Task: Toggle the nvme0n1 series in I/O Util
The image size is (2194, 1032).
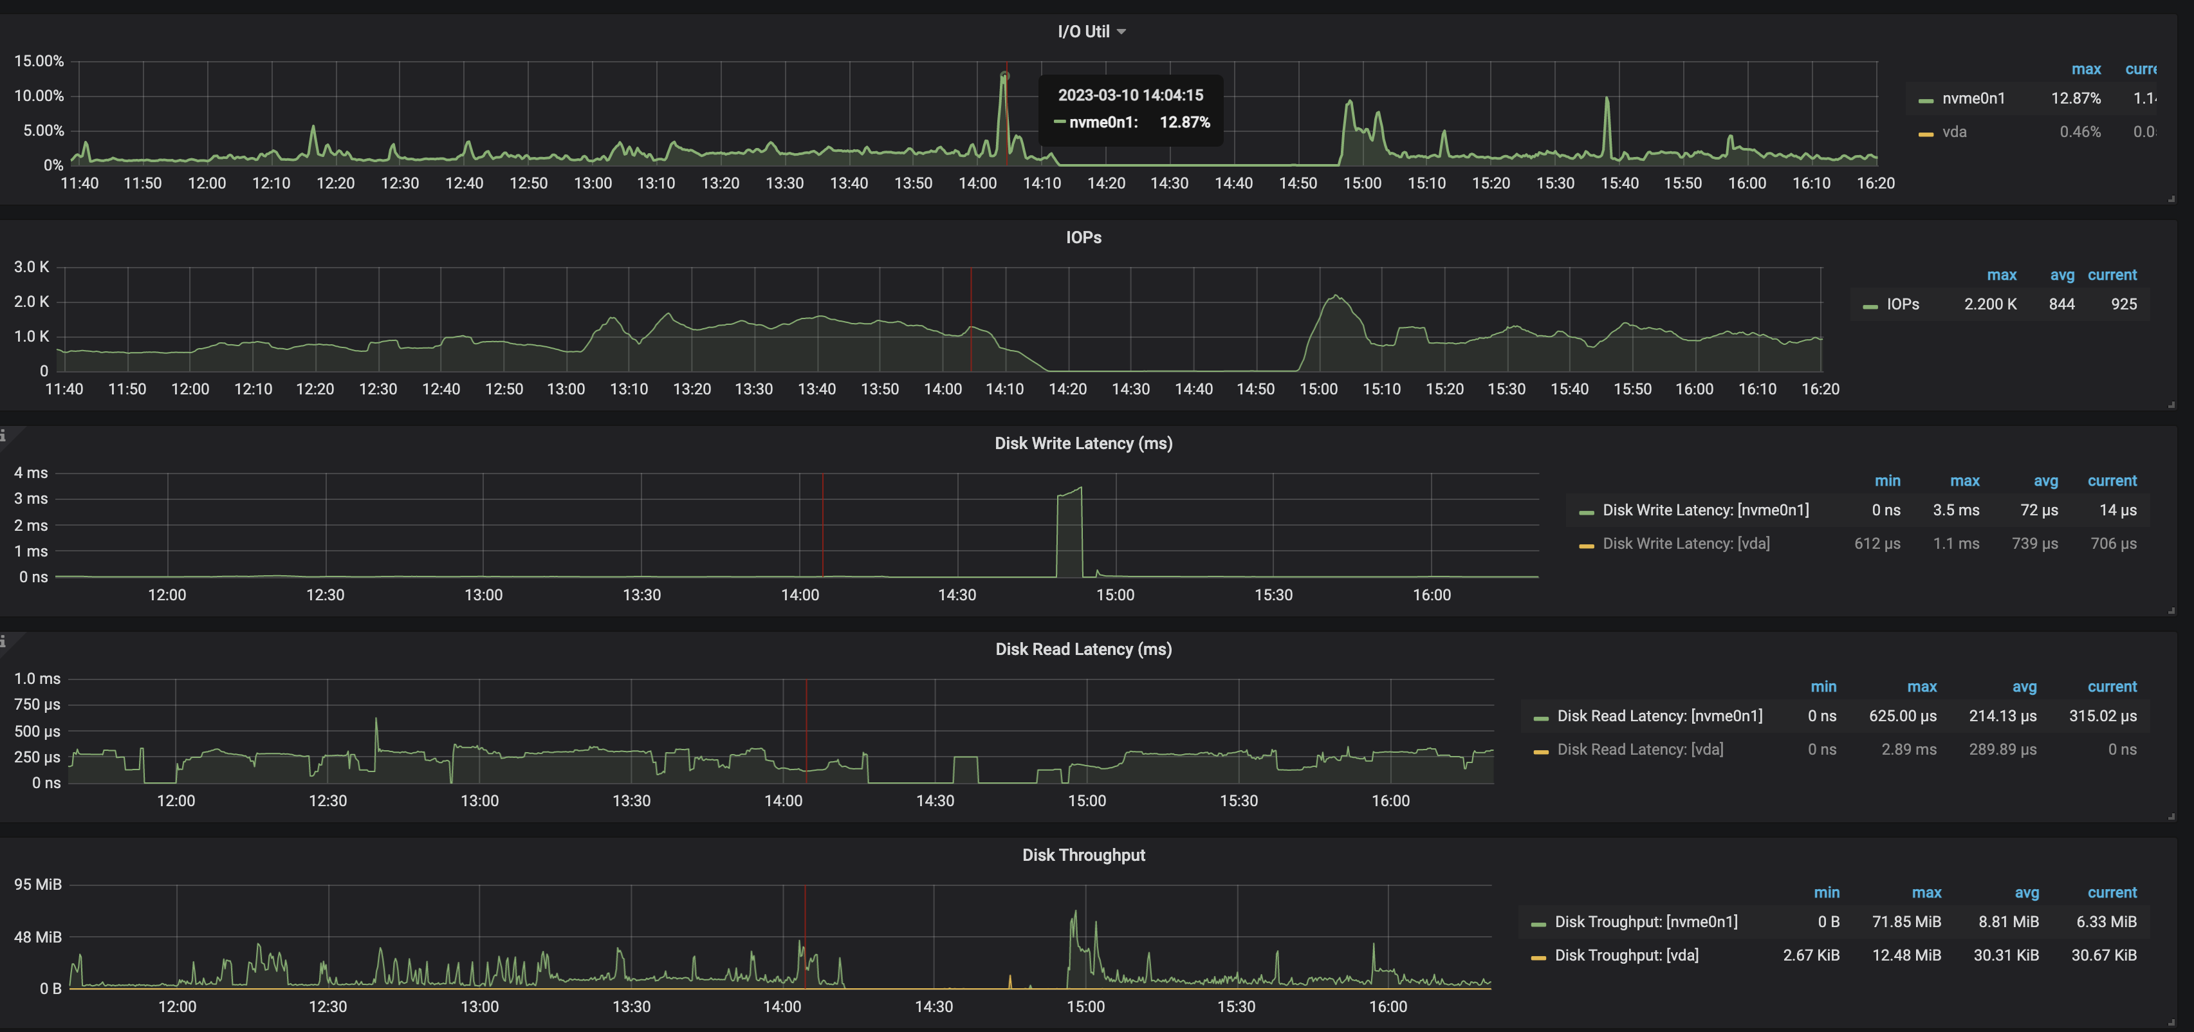Action: 1973,99
